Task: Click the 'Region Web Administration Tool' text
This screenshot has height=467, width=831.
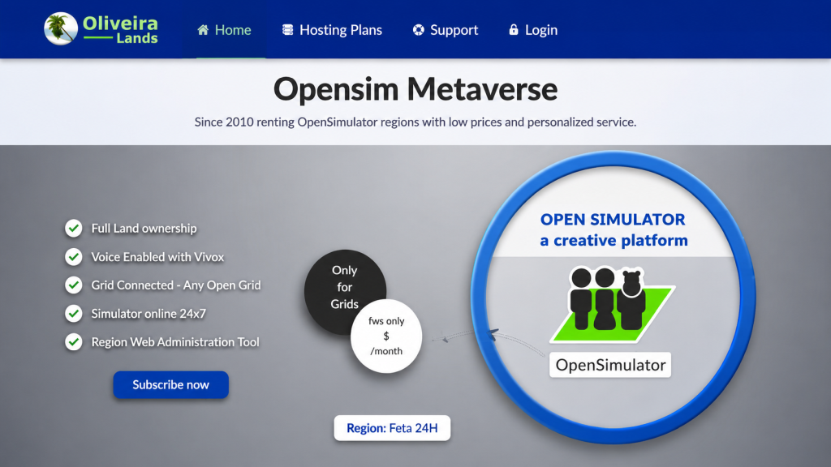Action: pos(175,342)
